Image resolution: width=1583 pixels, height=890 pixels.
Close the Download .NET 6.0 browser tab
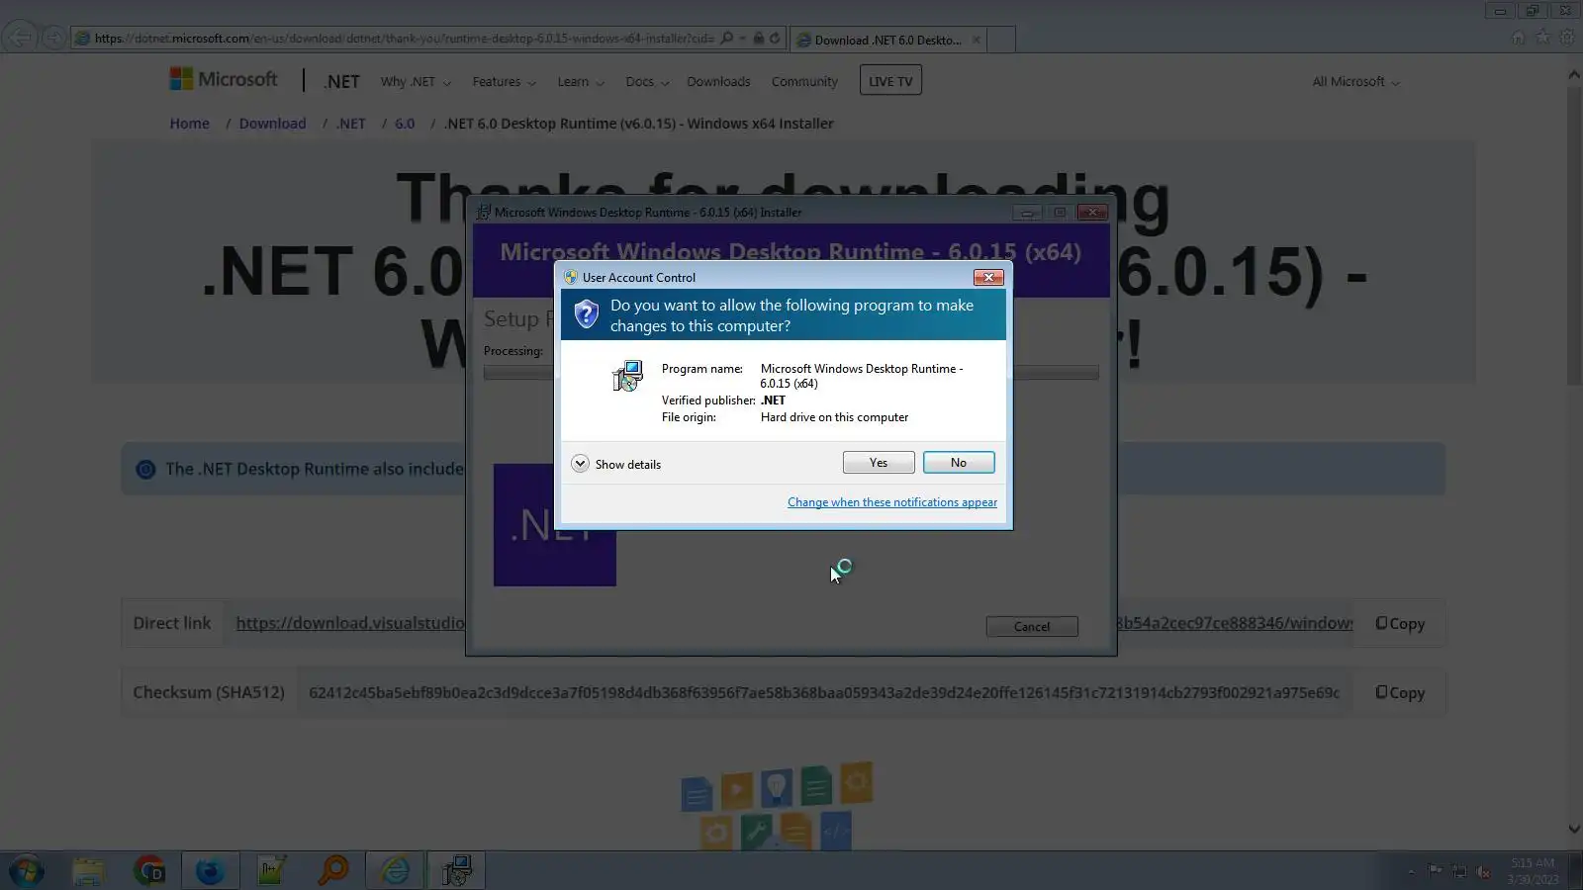tap(977, 40)
